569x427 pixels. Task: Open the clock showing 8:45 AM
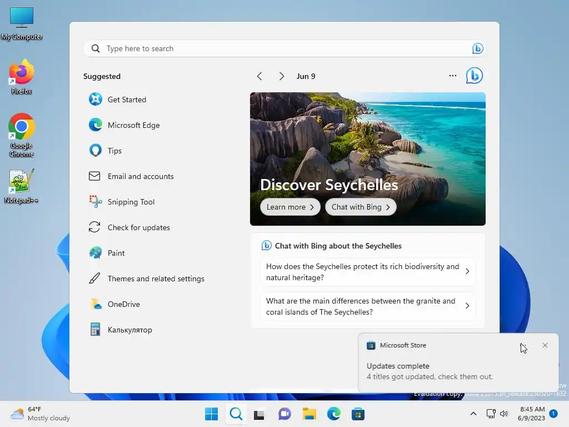[x=532, y=414]
